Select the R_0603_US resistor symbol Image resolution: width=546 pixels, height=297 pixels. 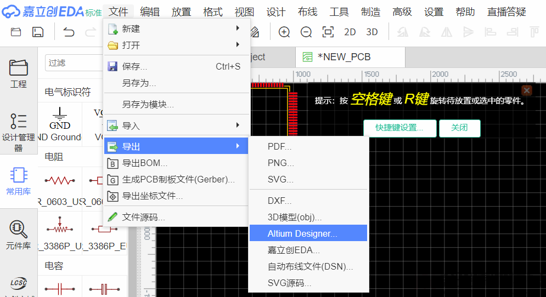60,188
